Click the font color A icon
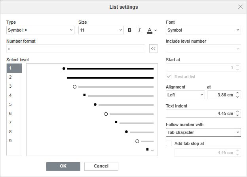This screenshot has height=177, width=247. [x=149, y=30]
